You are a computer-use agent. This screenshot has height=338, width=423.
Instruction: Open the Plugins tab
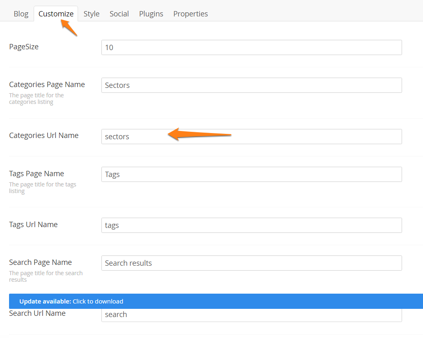[x=151, y=14]
